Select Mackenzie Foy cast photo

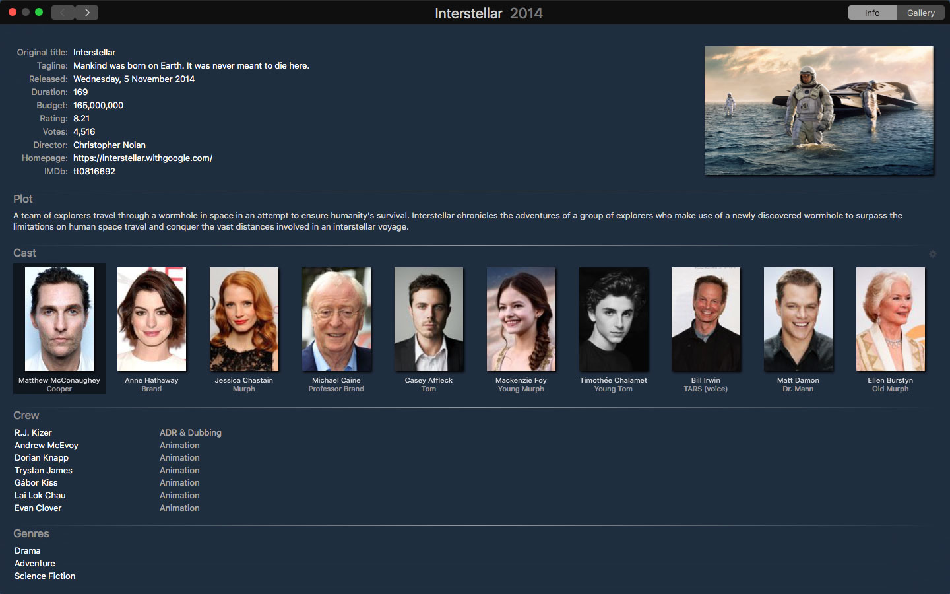pos(521,319)
